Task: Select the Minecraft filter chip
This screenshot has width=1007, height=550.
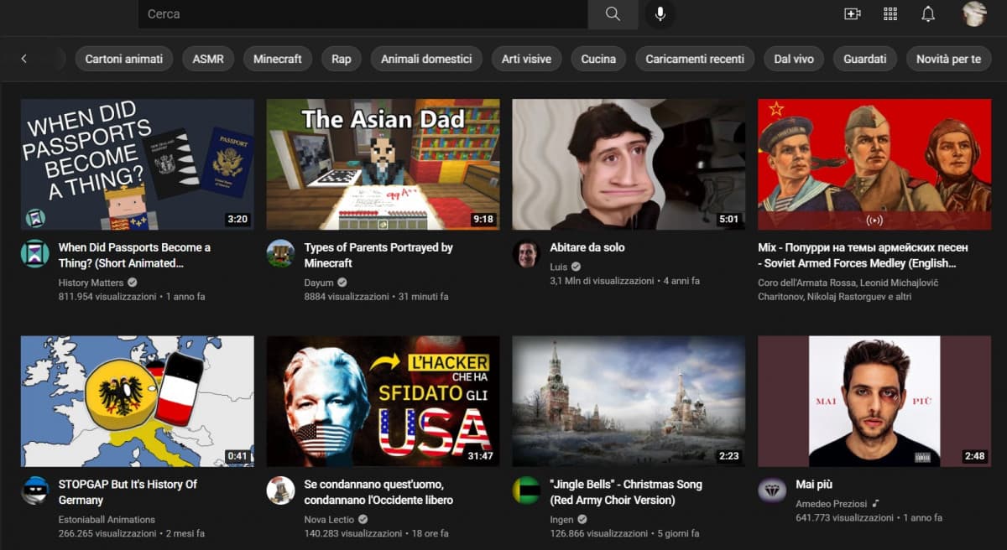Action: pyautogui.click(x=278, y=59)
